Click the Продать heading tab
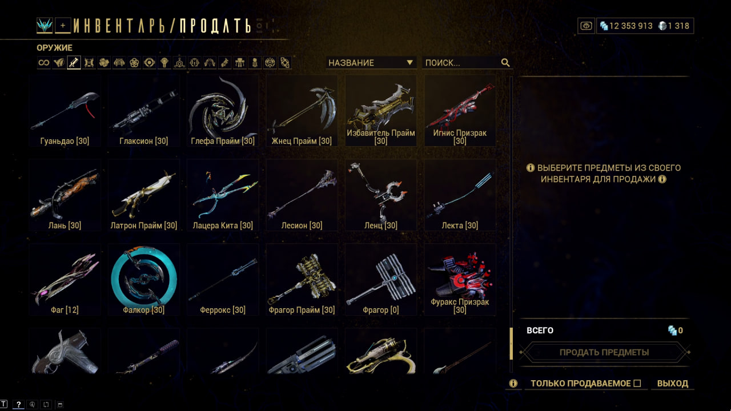Image resolution: width=731 pixels, height=411 pixels. [x=215, y=26]
